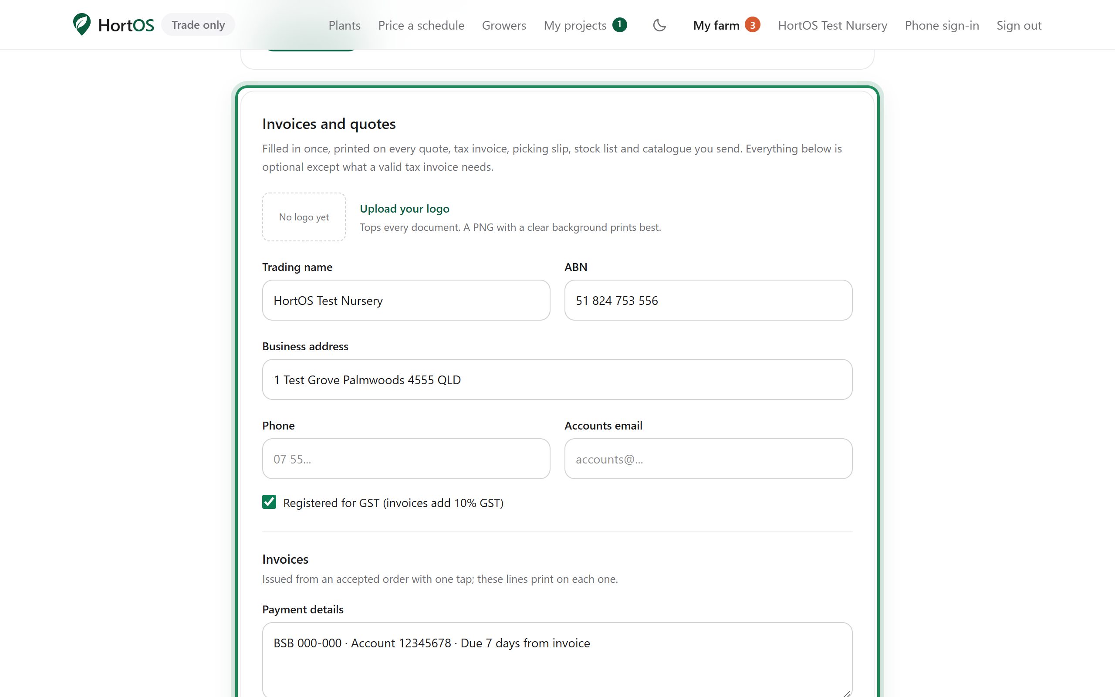The height and width of the screenshot is (697, 1115).
Task: Open Phone sign-in link
Action: [x=942, y=25]
